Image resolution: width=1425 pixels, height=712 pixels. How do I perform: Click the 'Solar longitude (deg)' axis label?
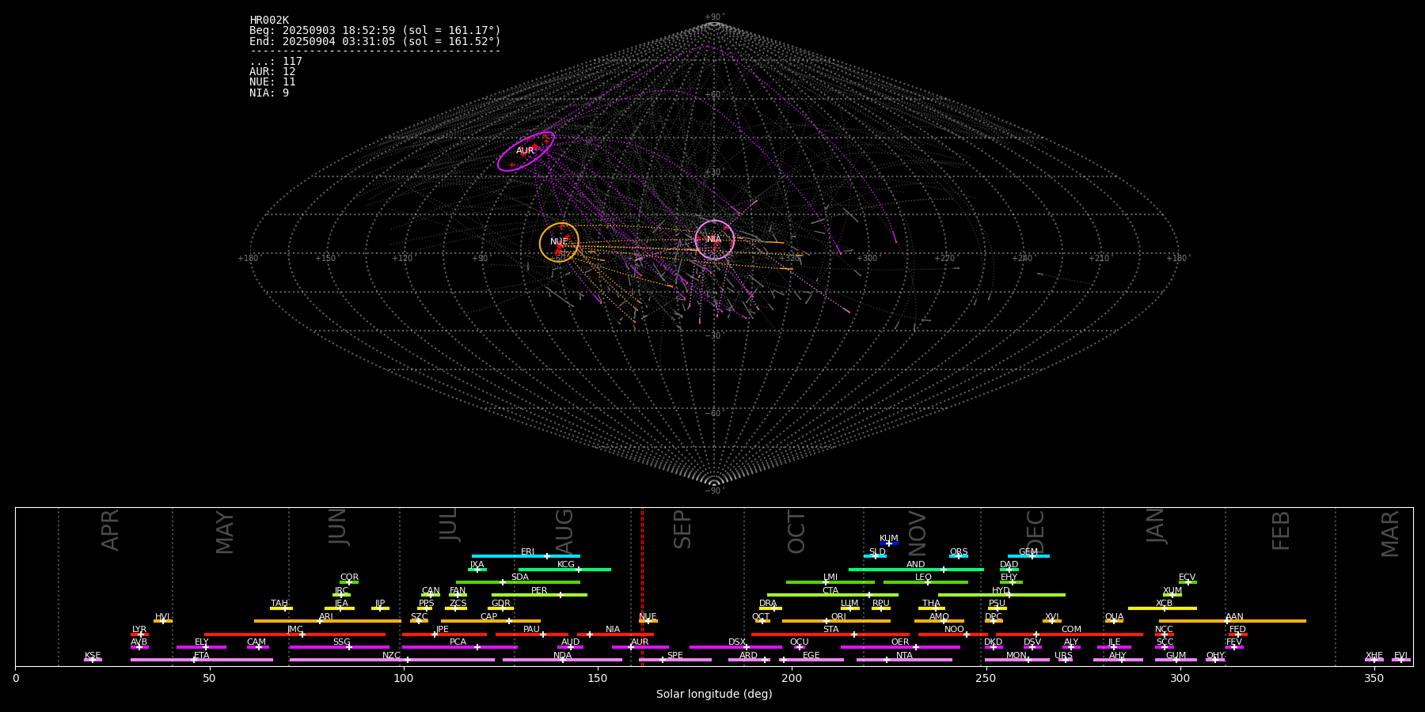point(714,695)
